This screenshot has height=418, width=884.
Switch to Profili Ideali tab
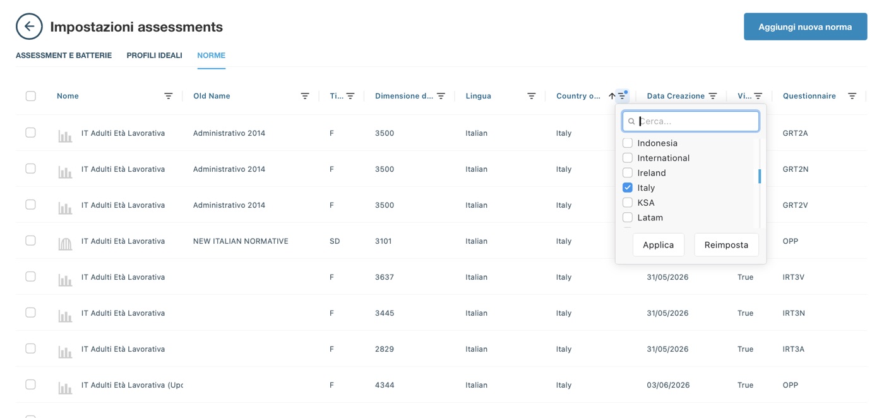[x=154, y=56]
